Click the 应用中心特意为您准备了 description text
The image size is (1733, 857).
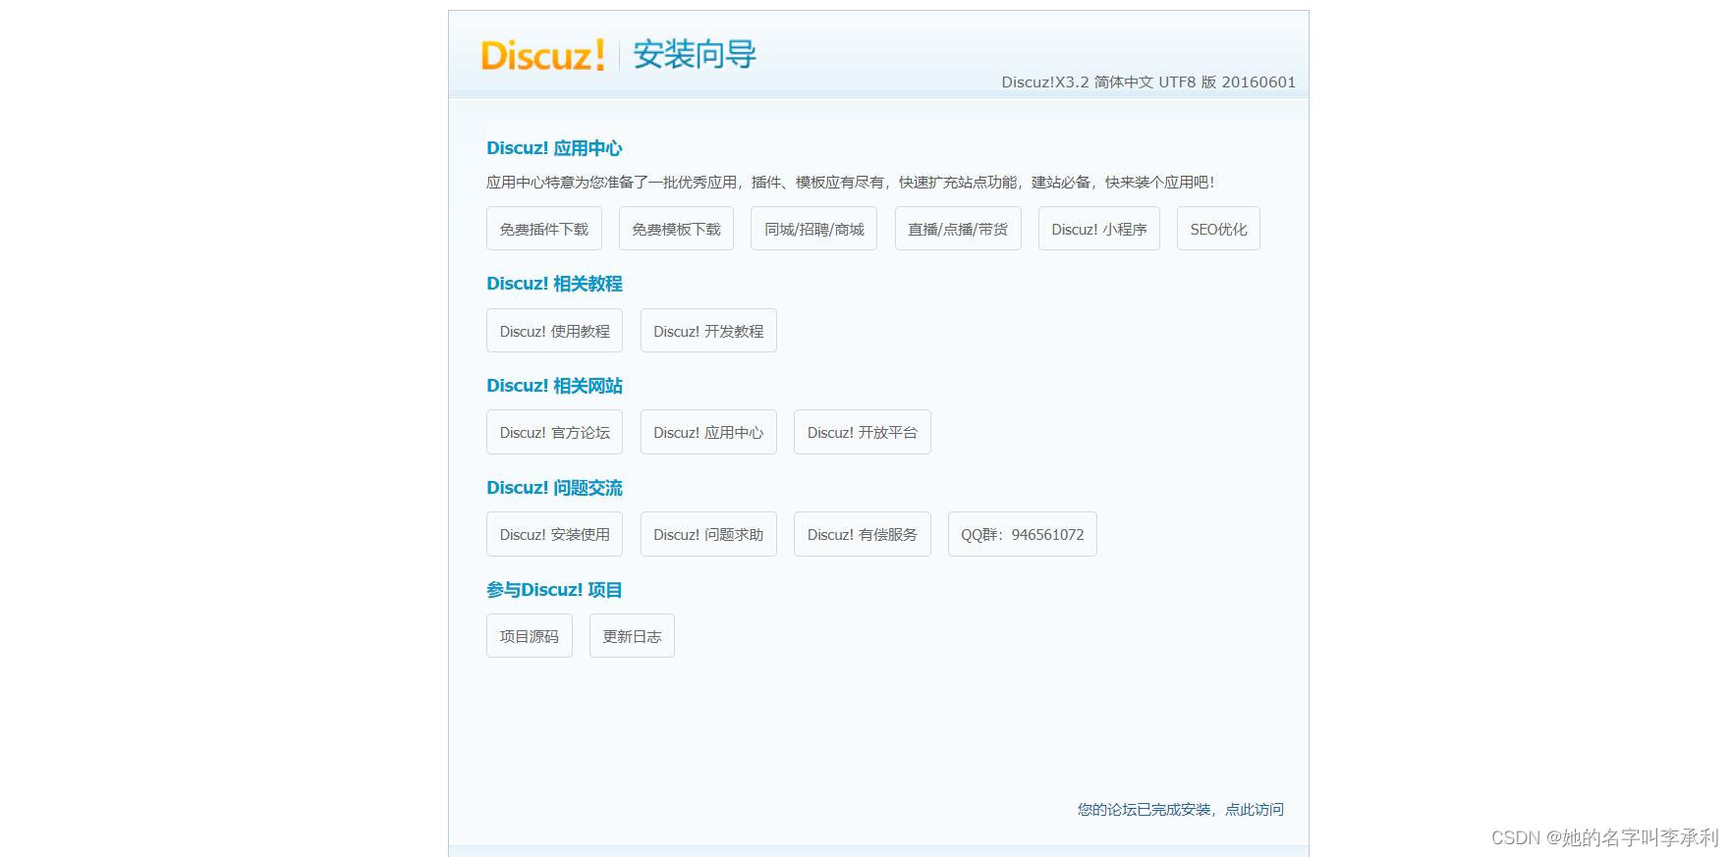click(x=851, y=182)
